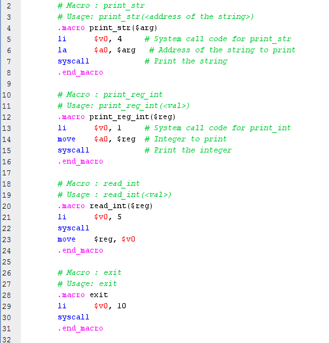Click the syscall on line 15

pyautogui.click(x=73, y=151)
